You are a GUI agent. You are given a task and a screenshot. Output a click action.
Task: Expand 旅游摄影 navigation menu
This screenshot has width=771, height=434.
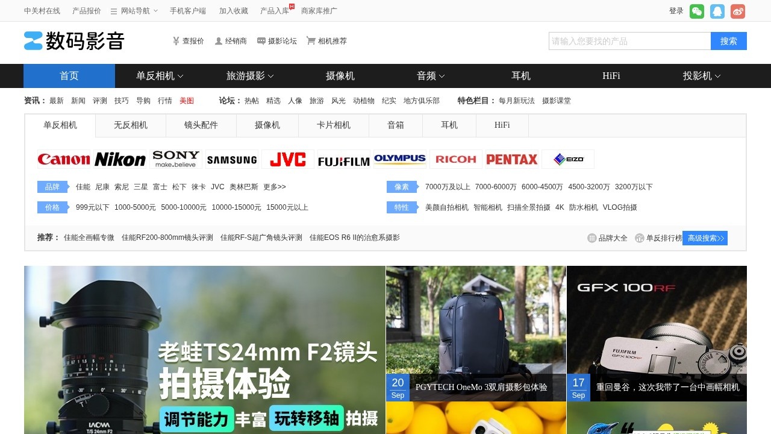click(x=250, y=76)
